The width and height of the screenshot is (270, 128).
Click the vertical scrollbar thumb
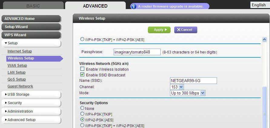click(264, 107)
